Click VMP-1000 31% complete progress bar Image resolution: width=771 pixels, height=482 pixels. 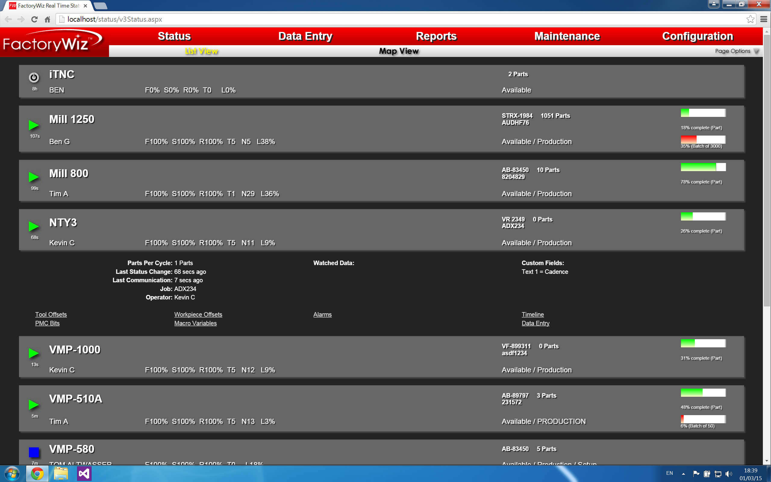coord(703,343)
